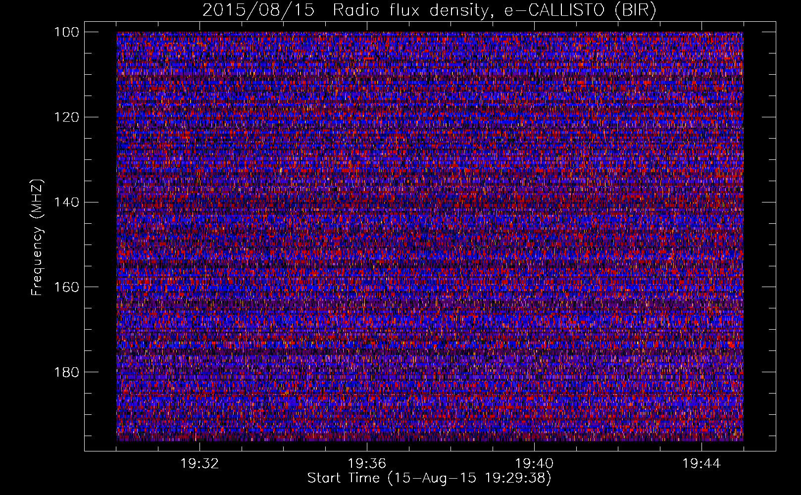Click the 19:36 time tick label
This screenshot has height=495, width=801.
click(367, 464)
